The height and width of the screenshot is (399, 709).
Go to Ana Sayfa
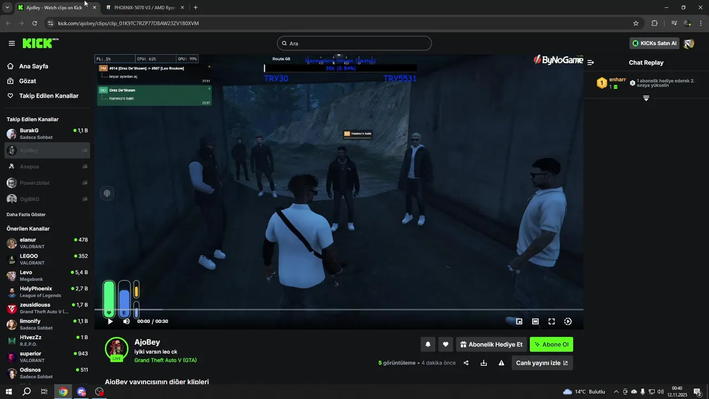[34, 66]
